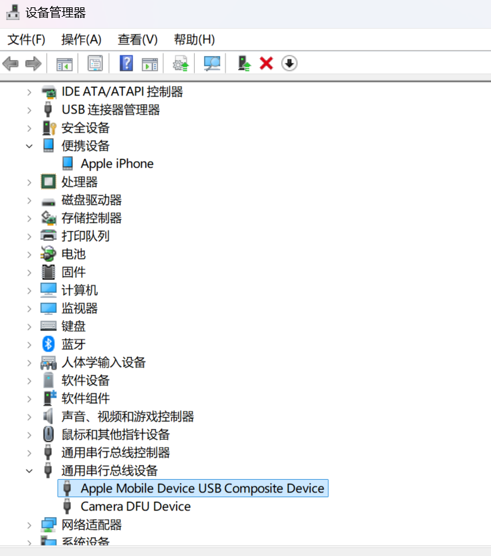Open the 查看(V) menu
This screenshot has height=556, width=491.
tap(138, 39)
